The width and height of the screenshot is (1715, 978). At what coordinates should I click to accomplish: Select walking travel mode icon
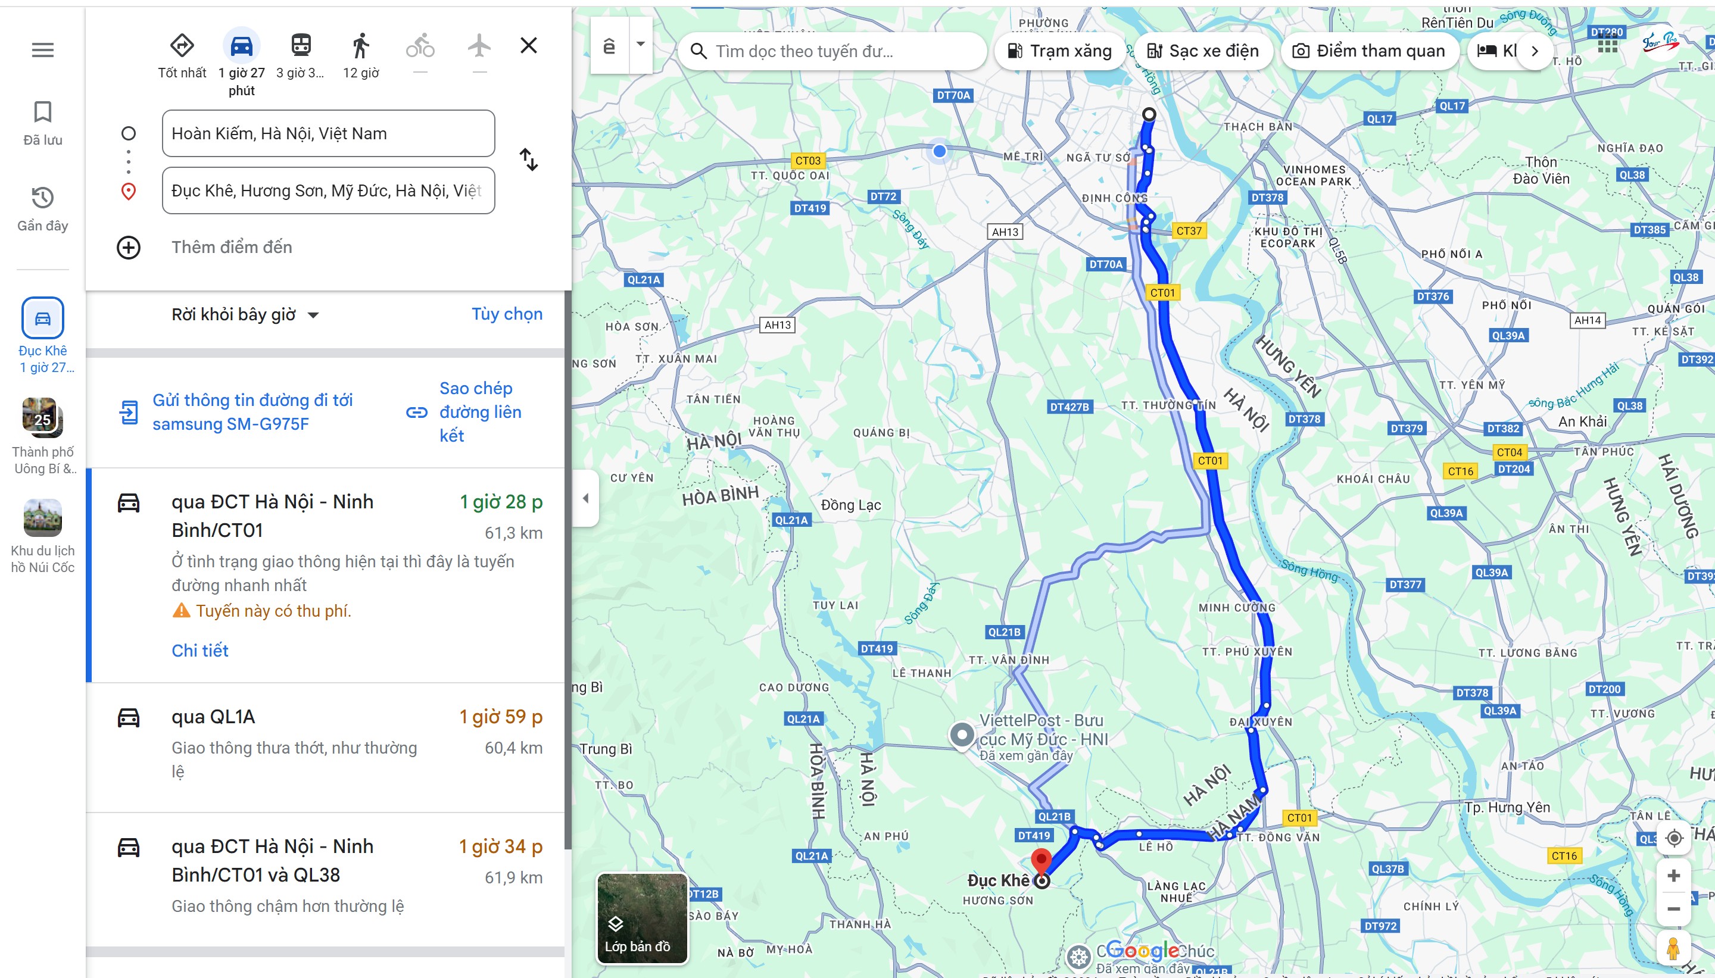pyautogui.click(x=361, y=46)
